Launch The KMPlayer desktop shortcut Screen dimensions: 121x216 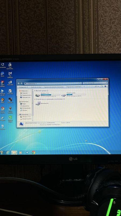pos(10,75)
